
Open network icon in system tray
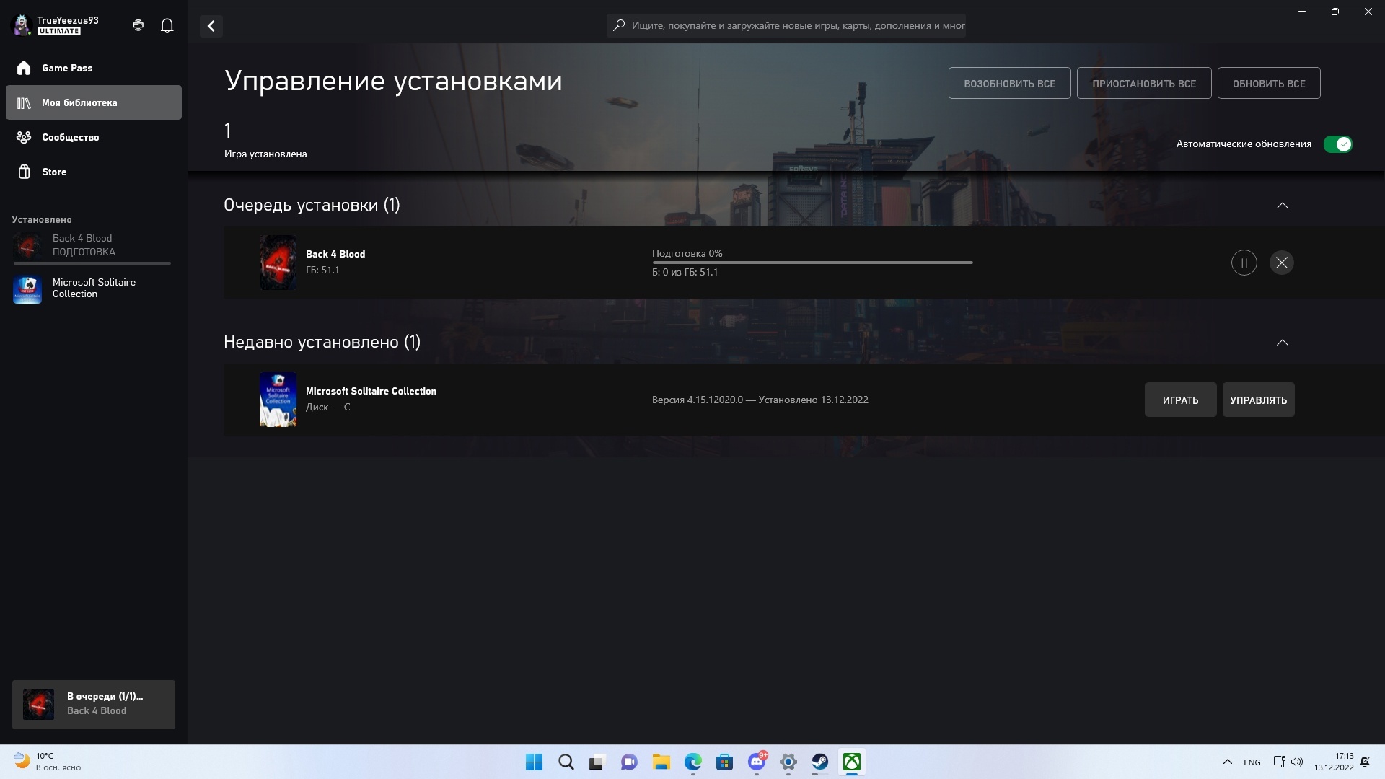[1279, 762]
